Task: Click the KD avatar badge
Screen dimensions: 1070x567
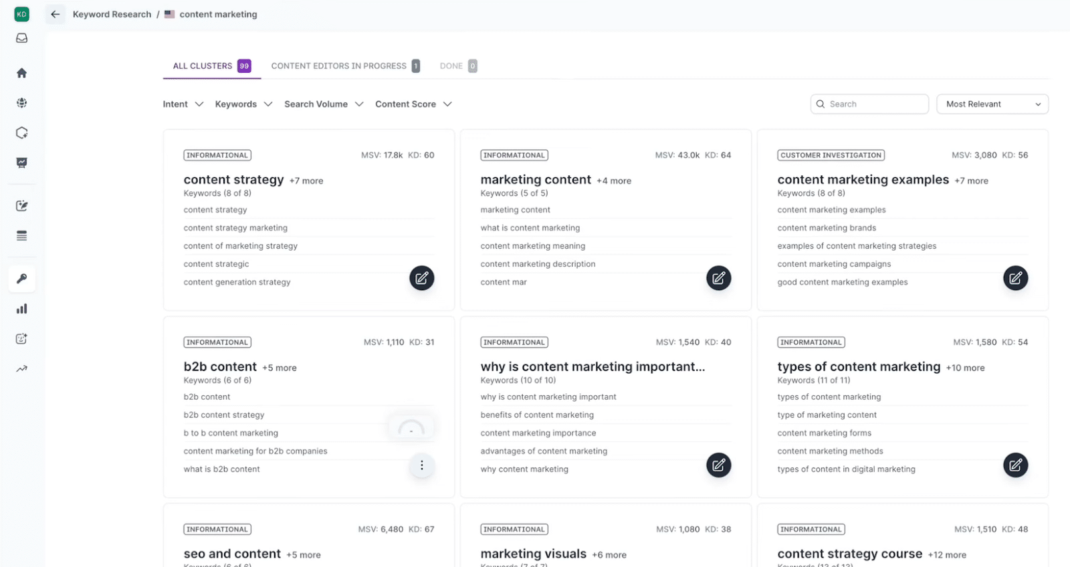Action: (x=21, y=14)
